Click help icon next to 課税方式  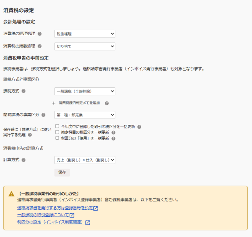tap(23, 91)
